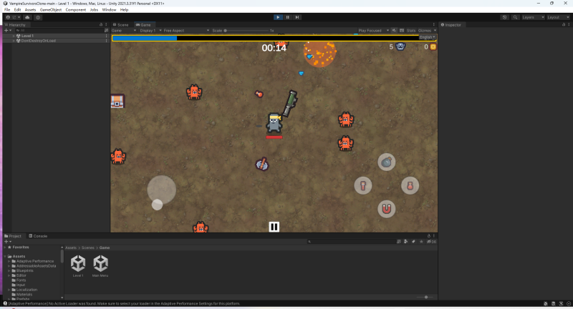Screen dimensions: 573x309
Task: Toggle the Hierarchy panel lock
Action: click(x=101, y=24)
